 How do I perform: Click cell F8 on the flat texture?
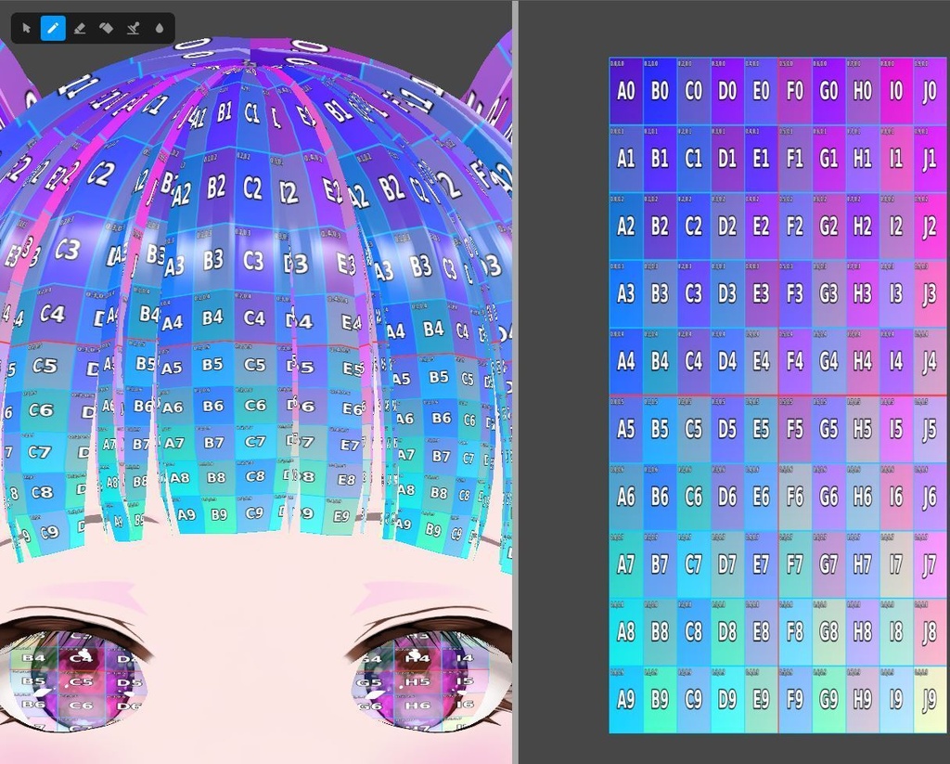coord(795,632)
